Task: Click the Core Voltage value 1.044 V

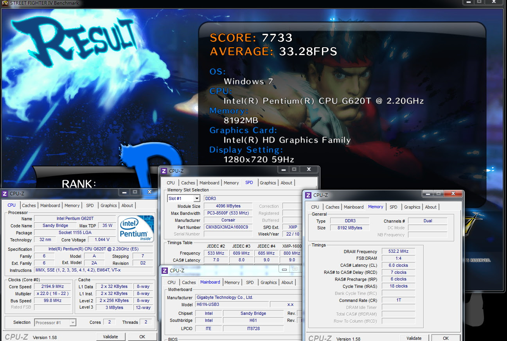Action: [102, 240]
